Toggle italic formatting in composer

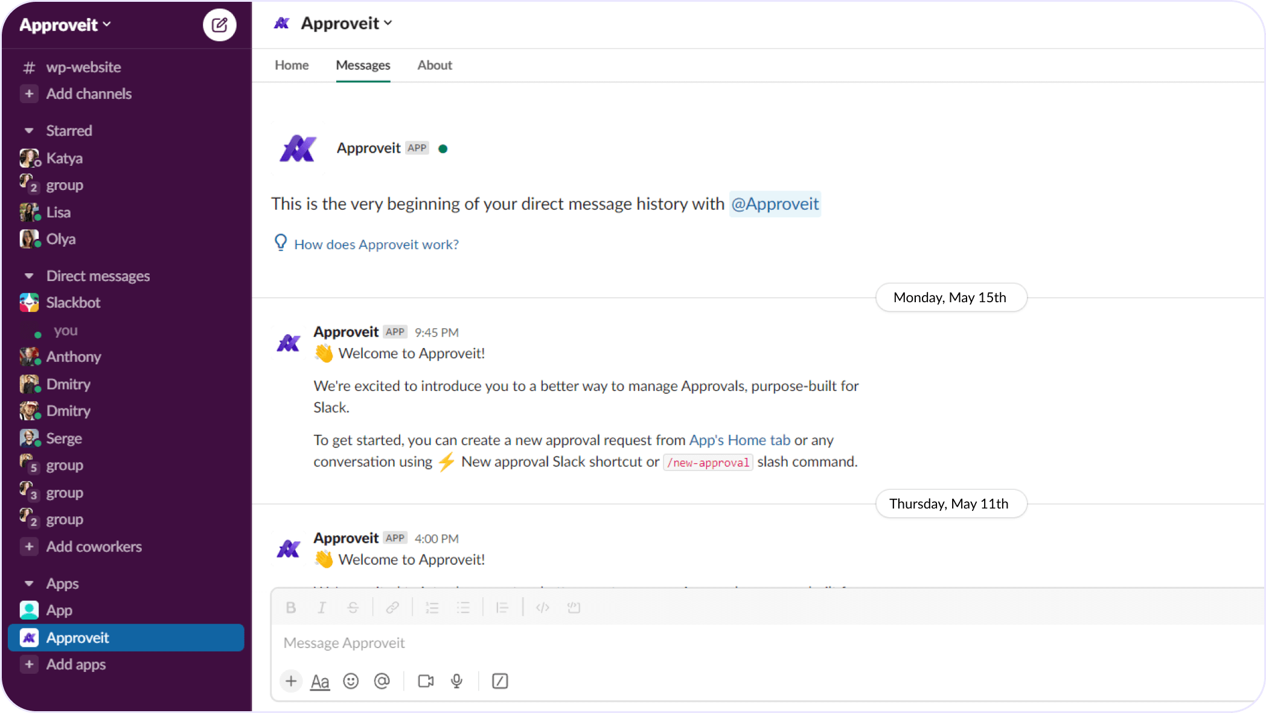(322, 607)
